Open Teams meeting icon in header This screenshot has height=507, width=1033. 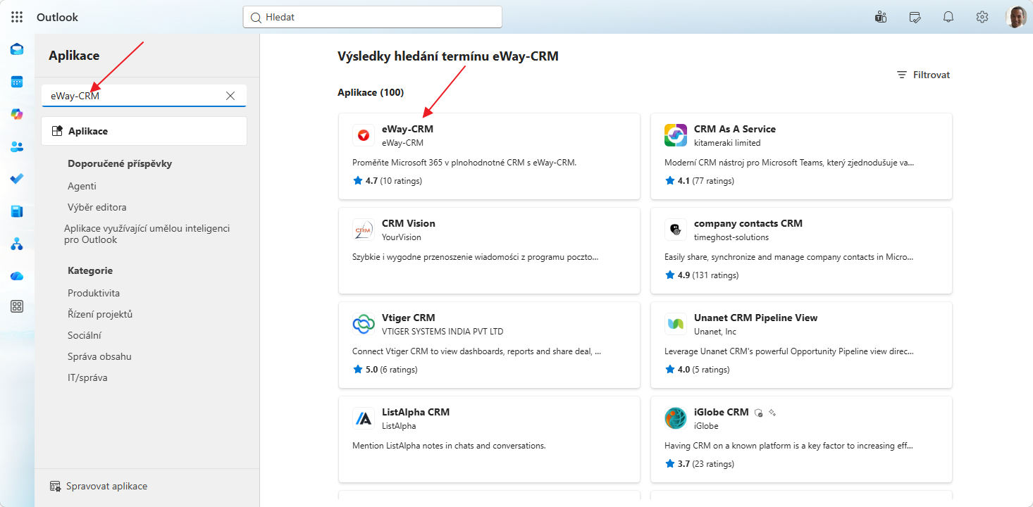pyautogui.click(x=880, y=17)
